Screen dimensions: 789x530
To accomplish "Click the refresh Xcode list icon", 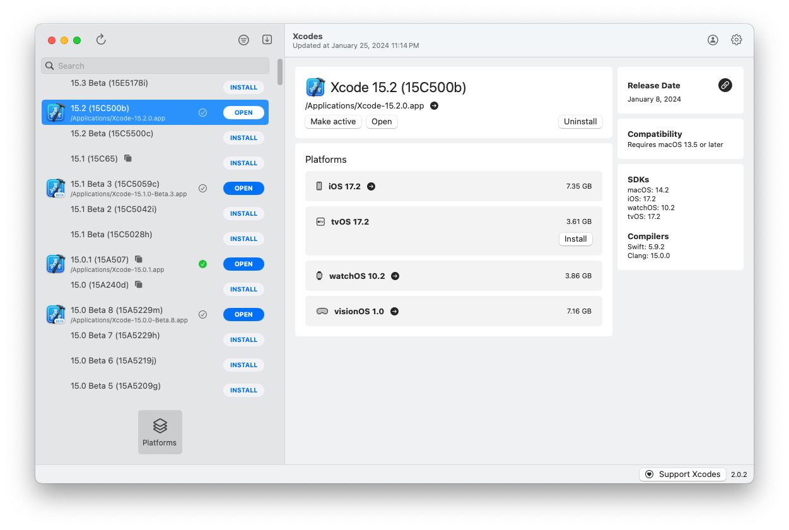I will (101, 40).
